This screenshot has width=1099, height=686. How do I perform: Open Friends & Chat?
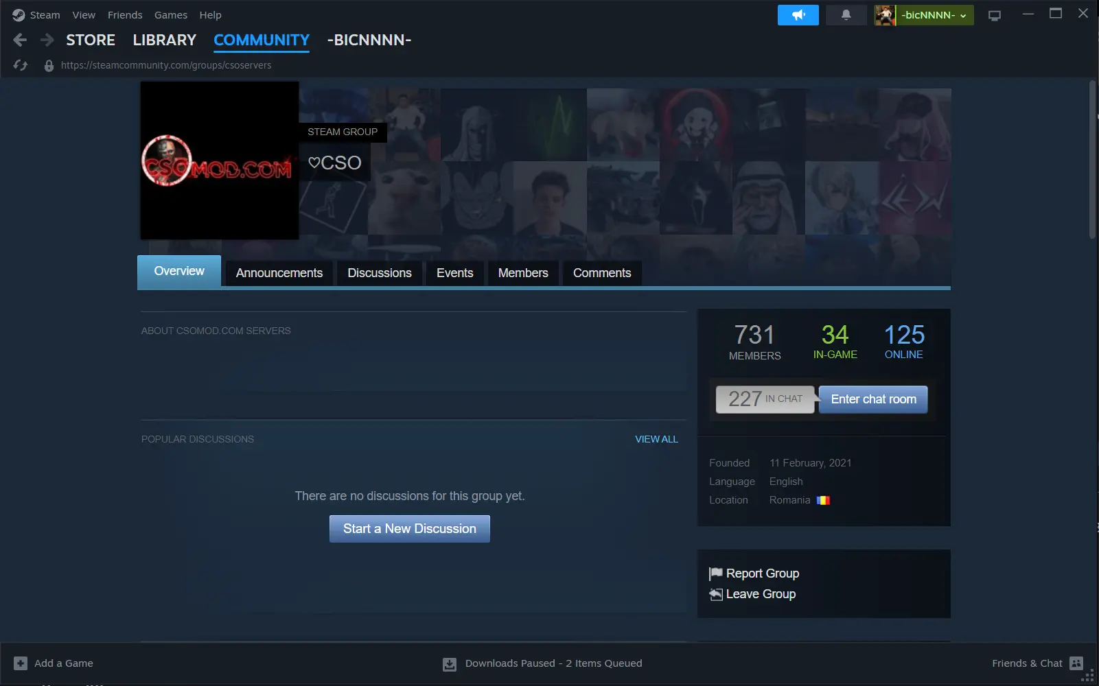pos(1027,663)
